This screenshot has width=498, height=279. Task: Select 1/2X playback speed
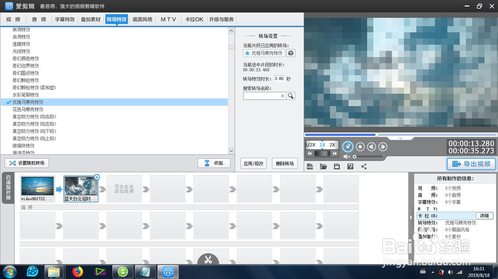(x=310, y=145)
